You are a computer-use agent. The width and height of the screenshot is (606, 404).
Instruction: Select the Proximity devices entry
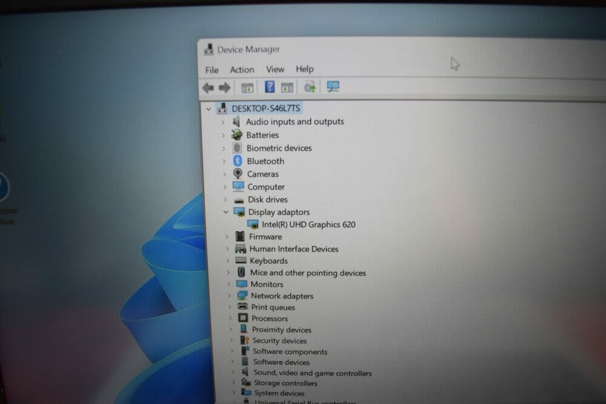[282, 330]
